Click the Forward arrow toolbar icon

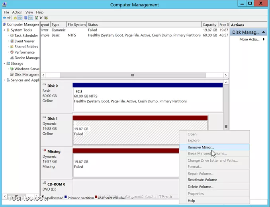(9, 18)
